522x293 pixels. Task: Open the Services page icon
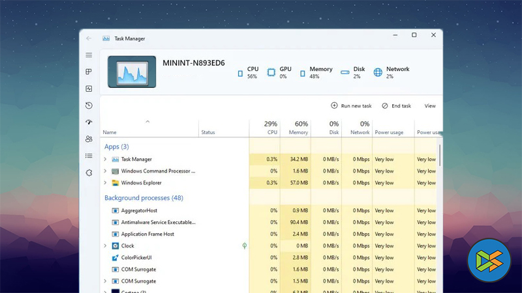(x=89, y=173)
